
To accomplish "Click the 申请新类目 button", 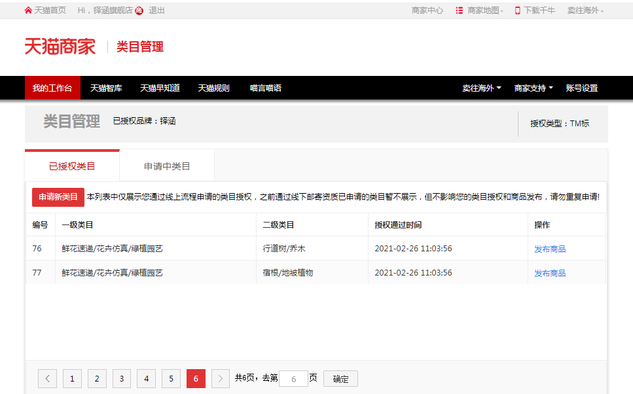I will pos(58,197).
